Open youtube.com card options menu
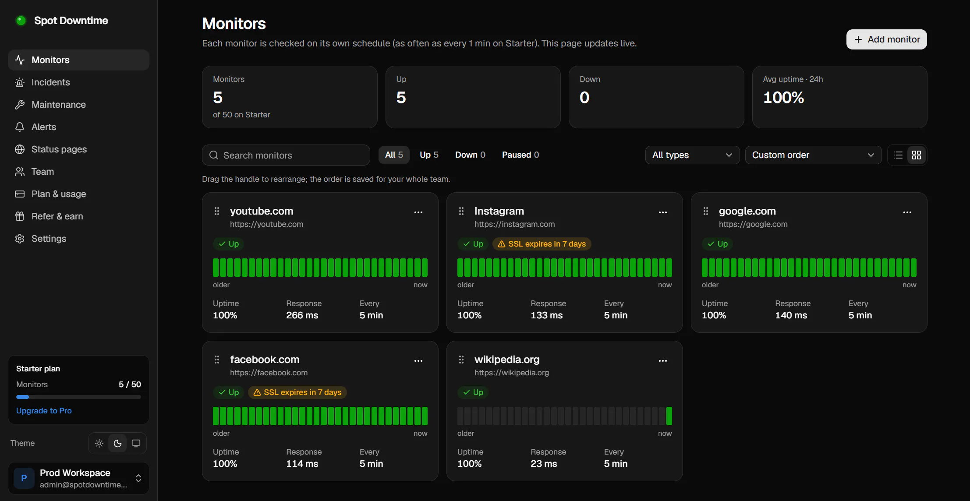Screen dimensions: 970x501 pos(418,212)
